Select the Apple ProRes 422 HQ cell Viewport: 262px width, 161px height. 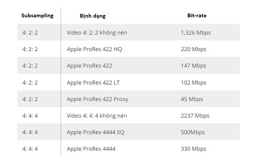click(x=94, y=49)
